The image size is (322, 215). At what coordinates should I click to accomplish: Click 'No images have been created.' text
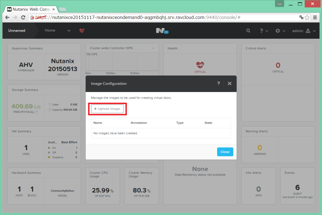(115, 133)
